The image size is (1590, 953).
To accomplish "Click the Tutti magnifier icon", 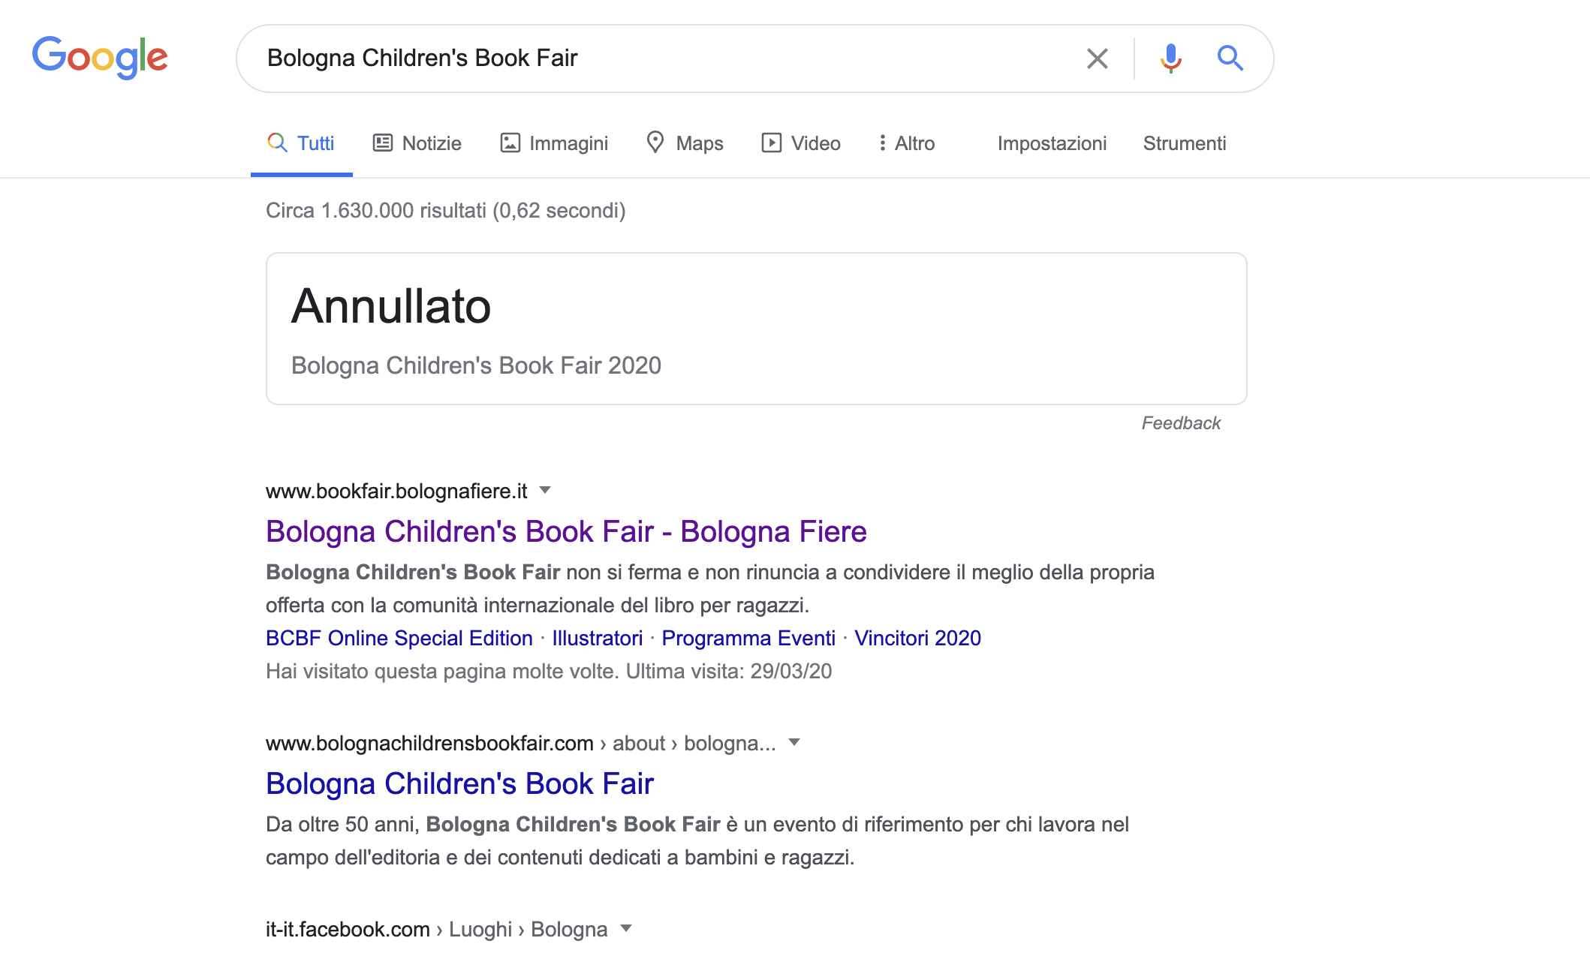I will [x=277, y=143].
